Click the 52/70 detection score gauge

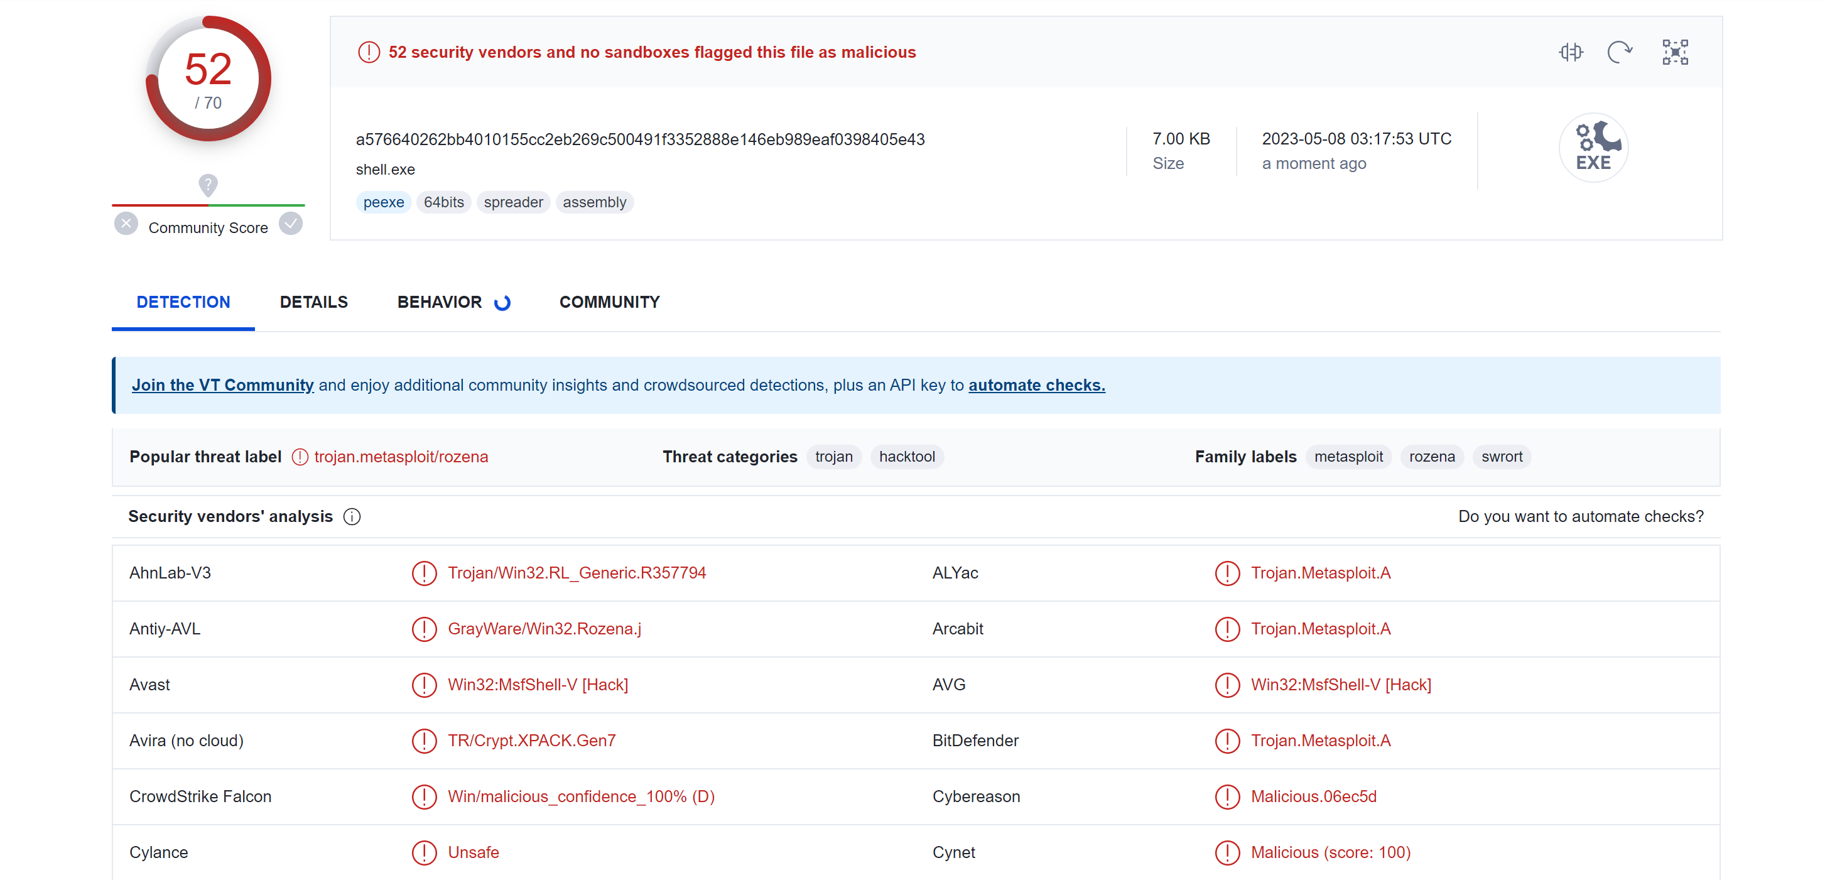click(208, 79)
